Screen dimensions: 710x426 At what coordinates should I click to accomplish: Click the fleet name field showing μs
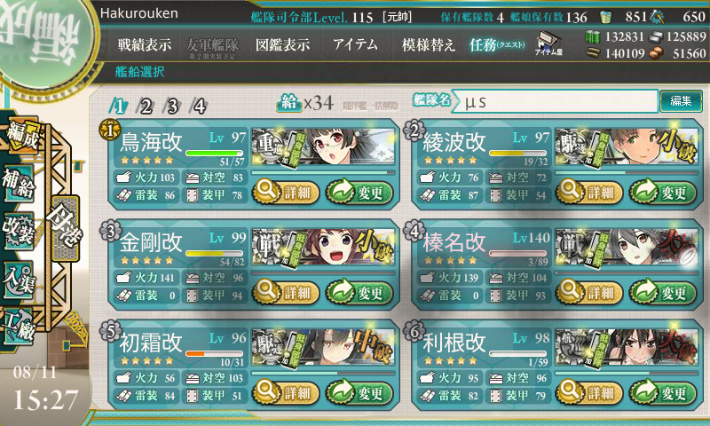pyautogui.click(x=555, y=101)
